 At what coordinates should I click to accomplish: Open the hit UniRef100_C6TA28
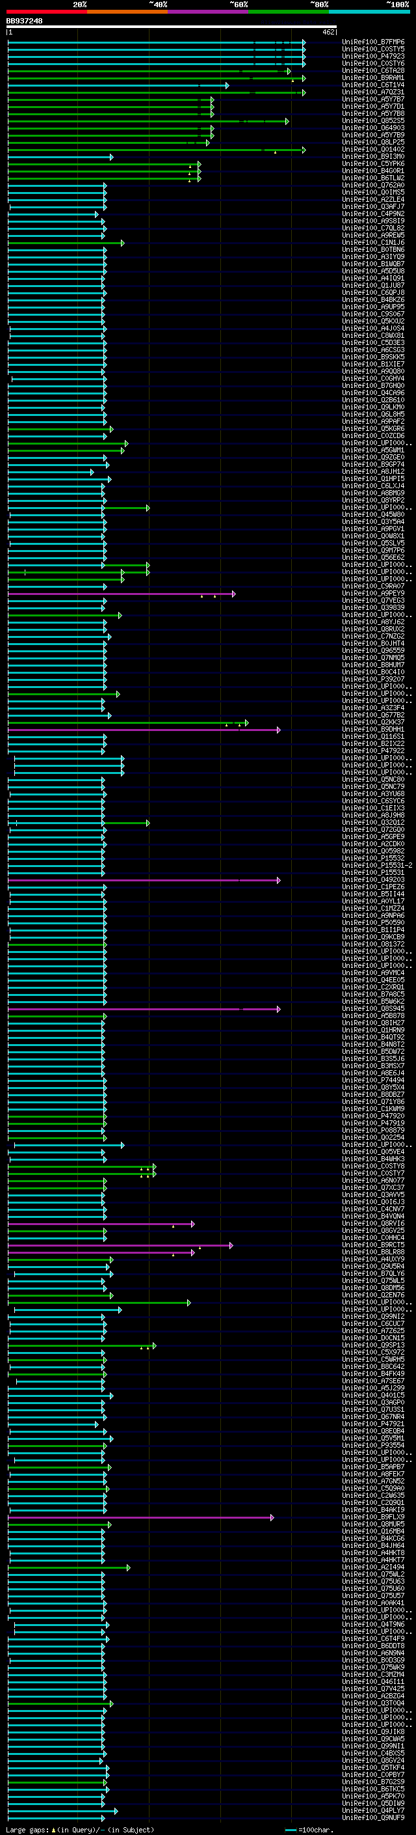click(373, 70)
